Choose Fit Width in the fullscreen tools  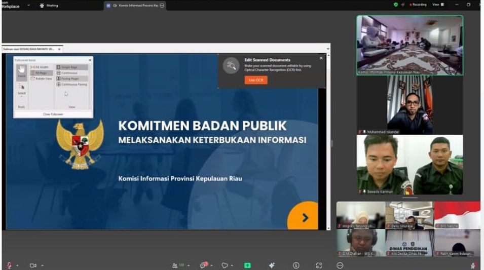(x=40, y=67)
